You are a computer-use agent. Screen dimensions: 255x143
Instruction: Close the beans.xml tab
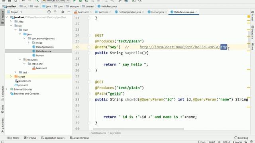click(91, 12)
